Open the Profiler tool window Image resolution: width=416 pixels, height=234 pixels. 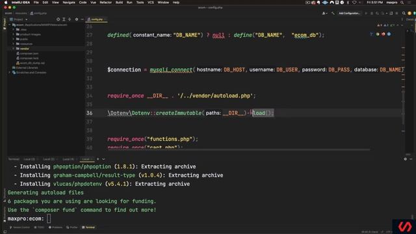click(x=72, y=227)
